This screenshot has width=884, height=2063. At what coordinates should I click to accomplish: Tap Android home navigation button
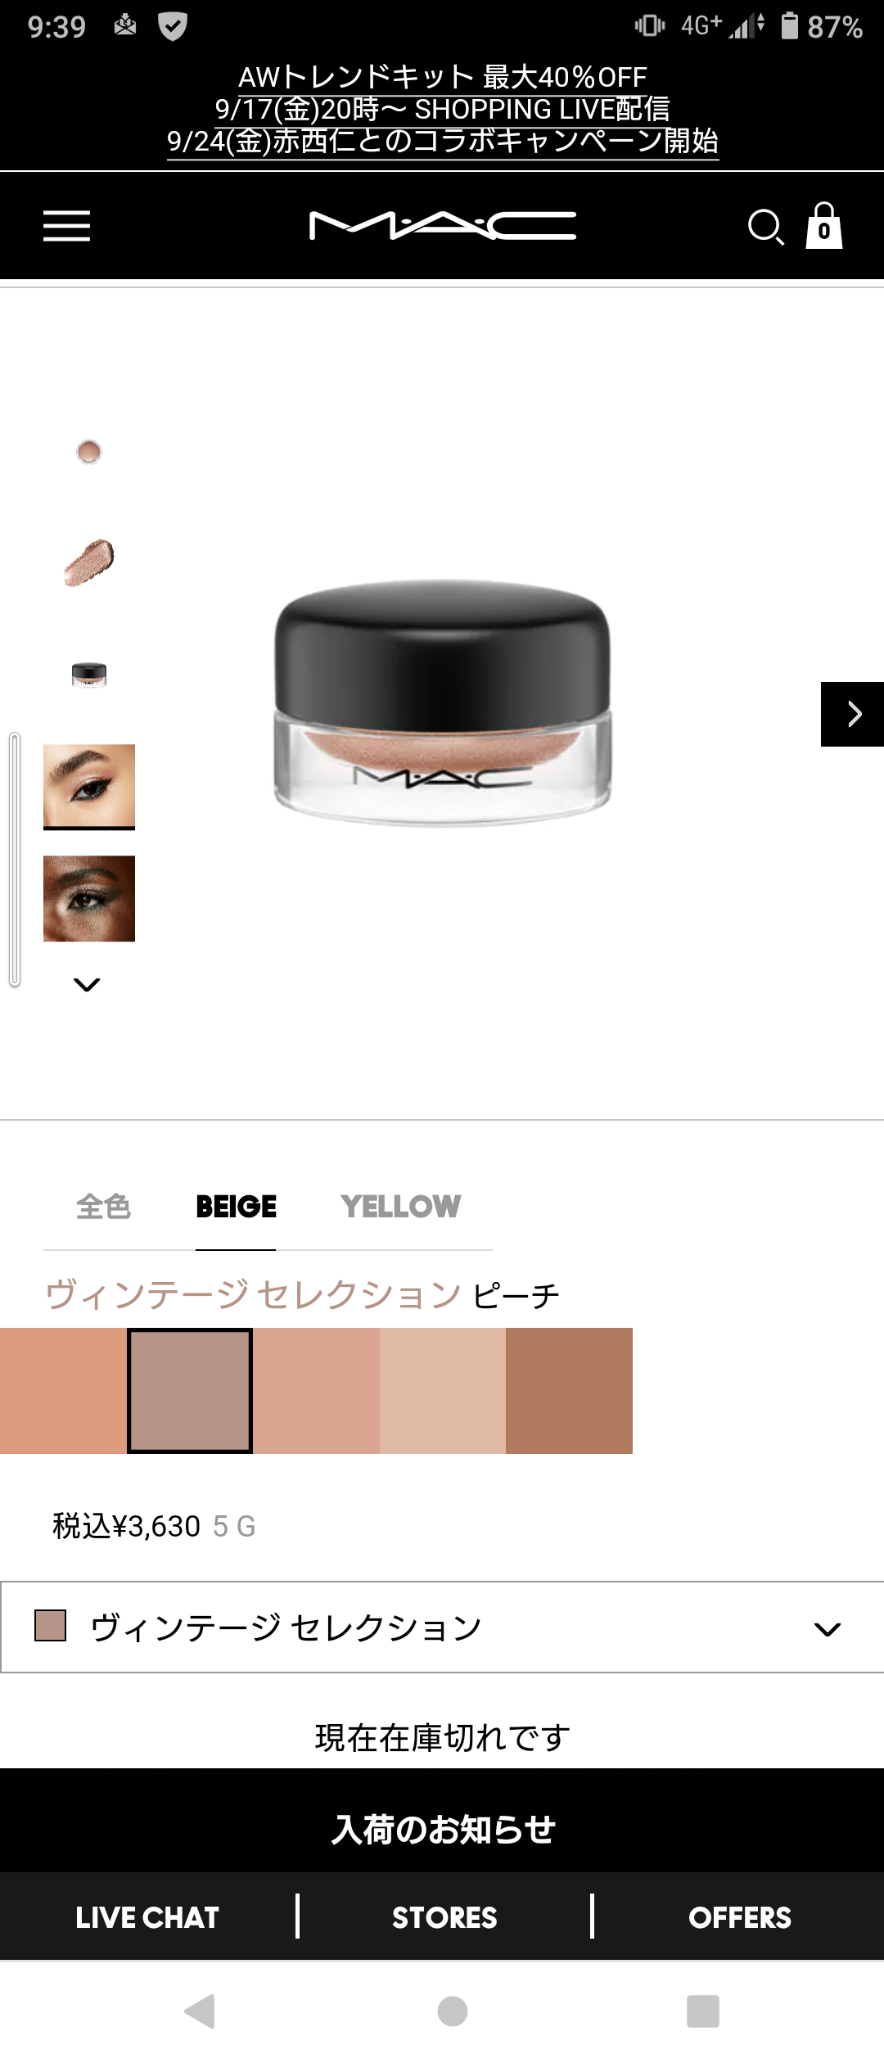453,2011
